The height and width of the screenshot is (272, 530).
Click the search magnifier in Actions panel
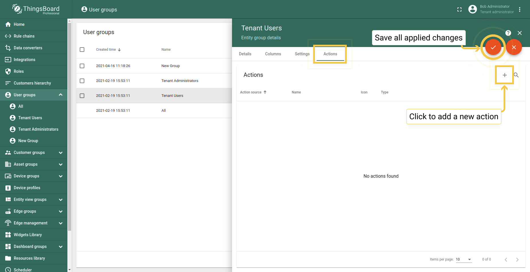(x=516, y=75)
